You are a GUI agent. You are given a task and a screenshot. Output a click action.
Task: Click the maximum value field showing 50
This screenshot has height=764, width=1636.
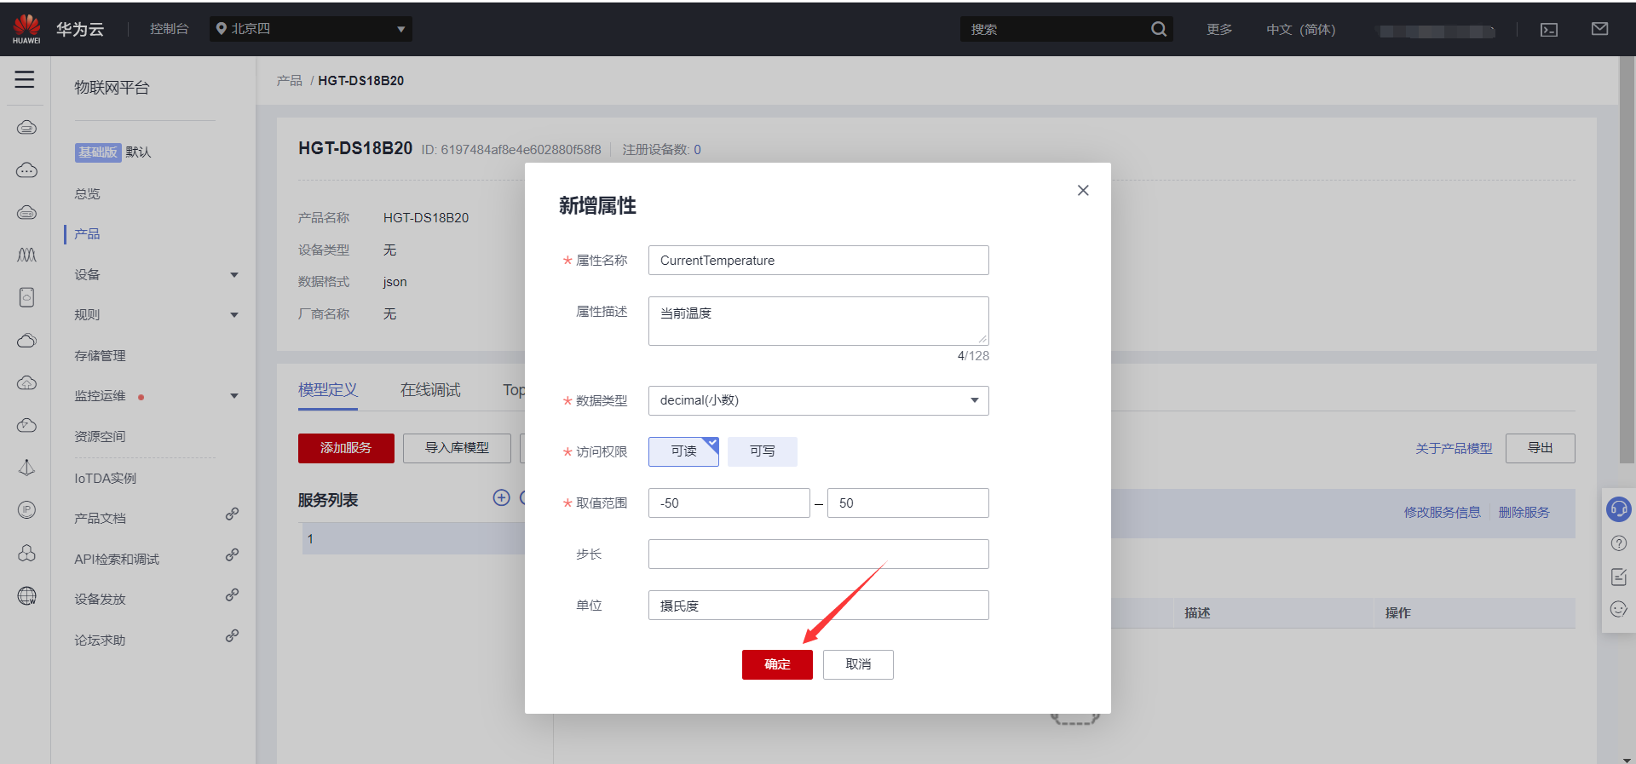pos(907,503)
